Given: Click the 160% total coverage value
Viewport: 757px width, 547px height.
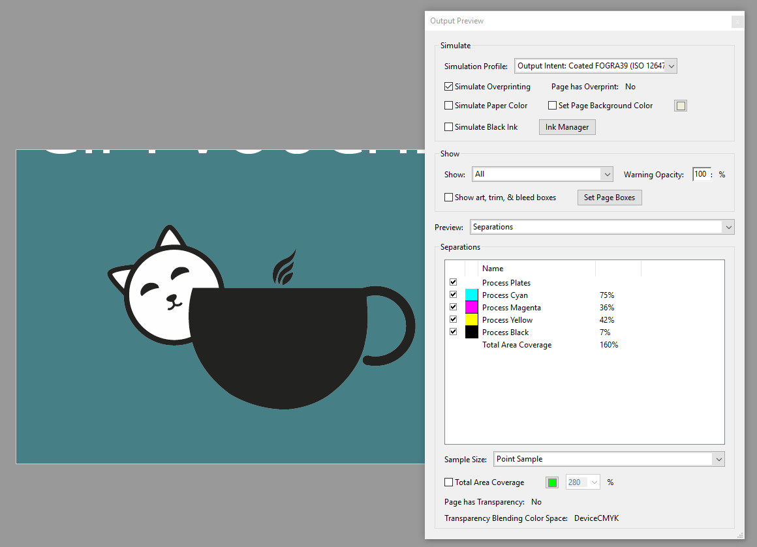Looking at the screenshot, I should pos(609,345).
